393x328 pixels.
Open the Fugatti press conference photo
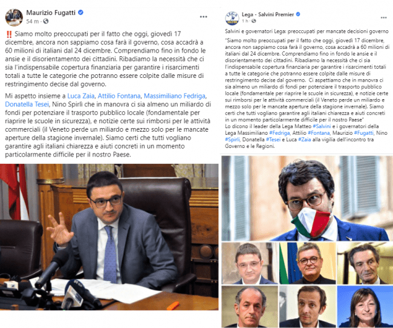coord(109,237)
